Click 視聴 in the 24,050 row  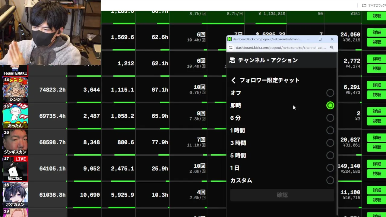[377, 42]
